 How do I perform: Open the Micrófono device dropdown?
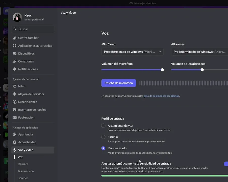pos(132,52)
